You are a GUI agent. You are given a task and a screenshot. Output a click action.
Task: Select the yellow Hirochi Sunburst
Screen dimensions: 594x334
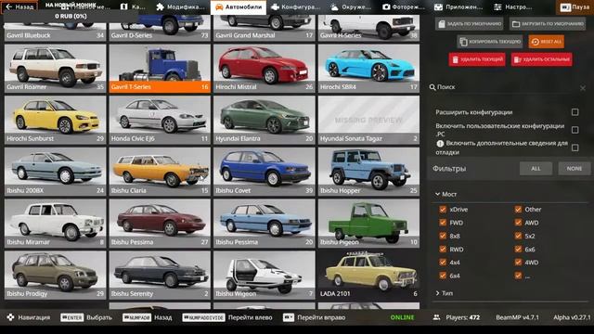tap(55, 120)
